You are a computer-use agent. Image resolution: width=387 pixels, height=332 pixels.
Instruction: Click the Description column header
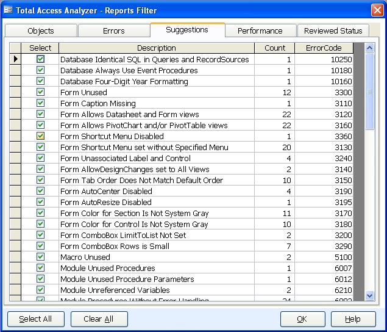click(x=156, y=48)
